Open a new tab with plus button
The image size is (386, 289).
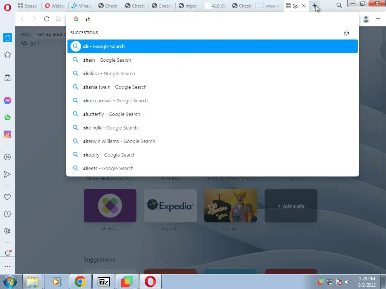pos(315,6)
